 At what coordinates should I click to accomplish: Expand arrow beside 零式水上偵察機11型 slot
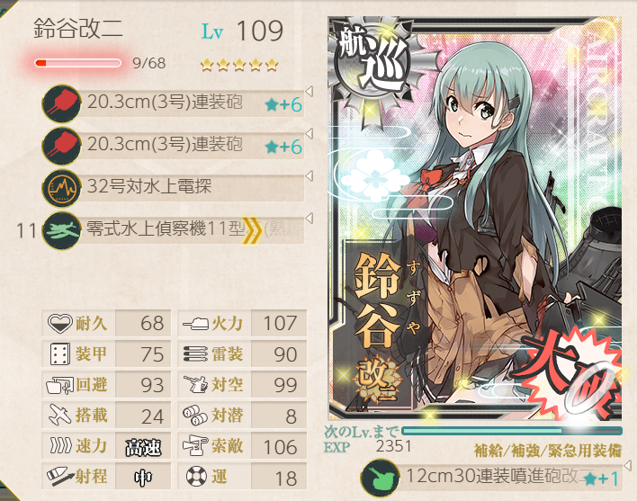coord(310,219)
